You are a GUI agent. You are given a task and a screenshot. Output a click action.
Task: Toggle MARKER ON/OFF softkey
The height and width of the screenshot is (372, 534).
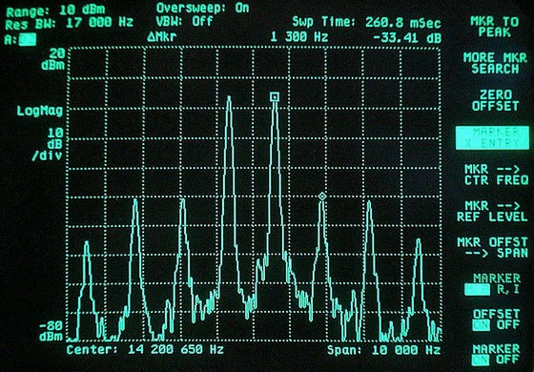pos(496,354)
